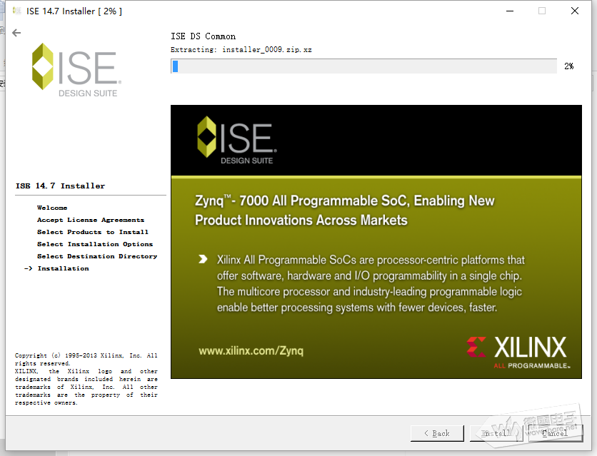Screen dimensions: 597x456
Task: Click the copyright notice text
Action: click(x=86, y=379)
